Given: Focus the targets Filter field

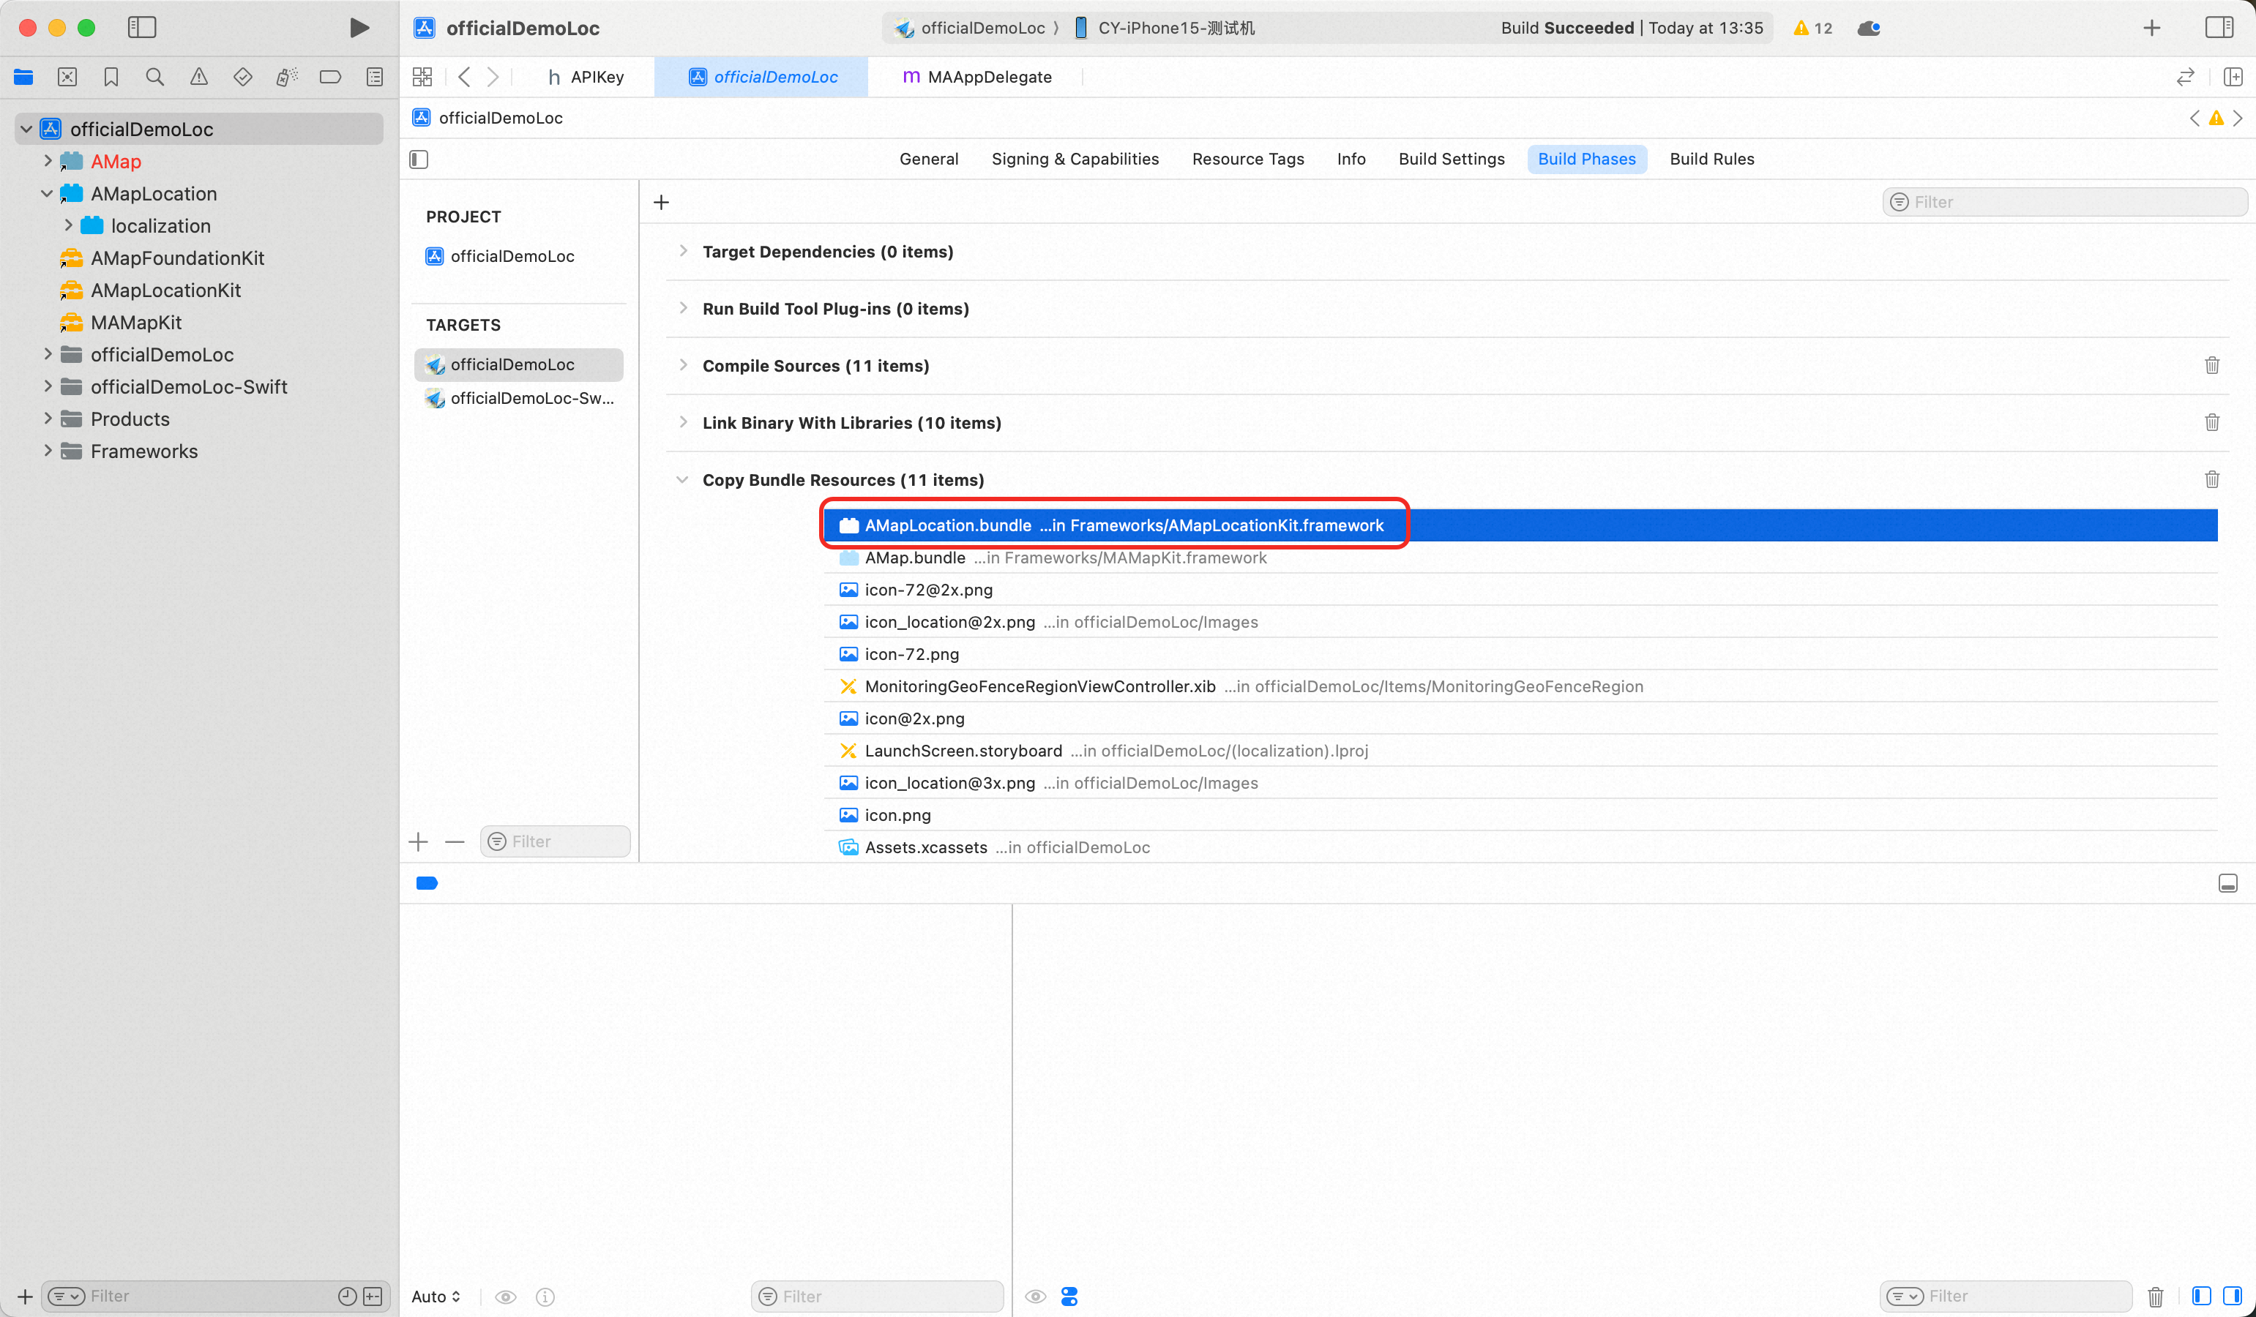Looking at the screenshot, I should pyautogui.click(x=555, y=842).
